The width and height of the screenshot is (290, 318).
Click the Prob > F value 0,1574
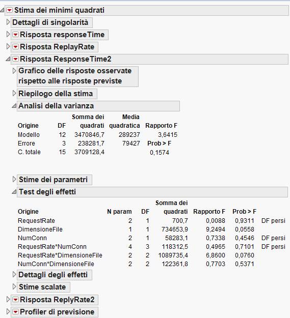[160, 153]
